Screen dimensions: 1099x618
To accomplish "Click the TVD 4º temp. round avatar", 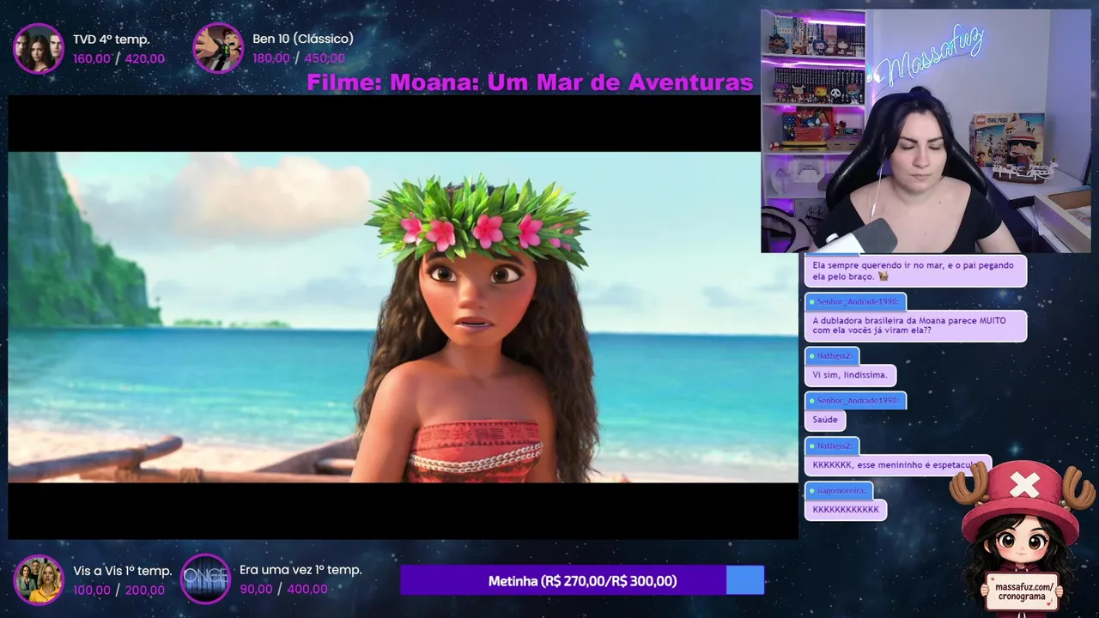I will click(39, 48).
